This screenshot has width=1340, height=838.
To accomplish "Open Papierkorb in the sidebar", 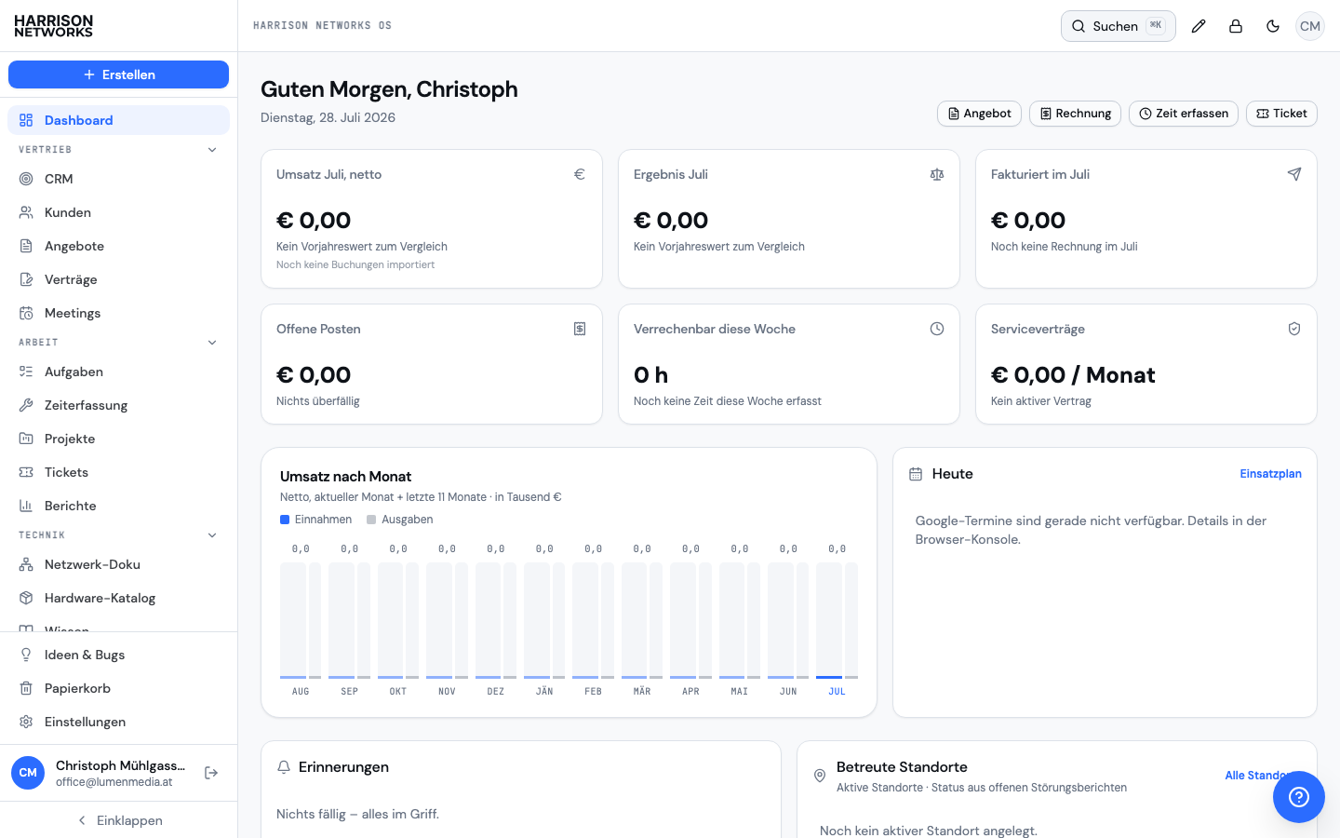I will (x=118, y=688).
